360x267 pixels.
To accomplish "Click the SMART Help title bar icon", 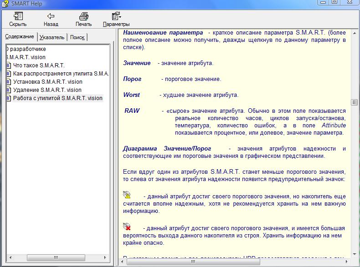I will (5, 4).
